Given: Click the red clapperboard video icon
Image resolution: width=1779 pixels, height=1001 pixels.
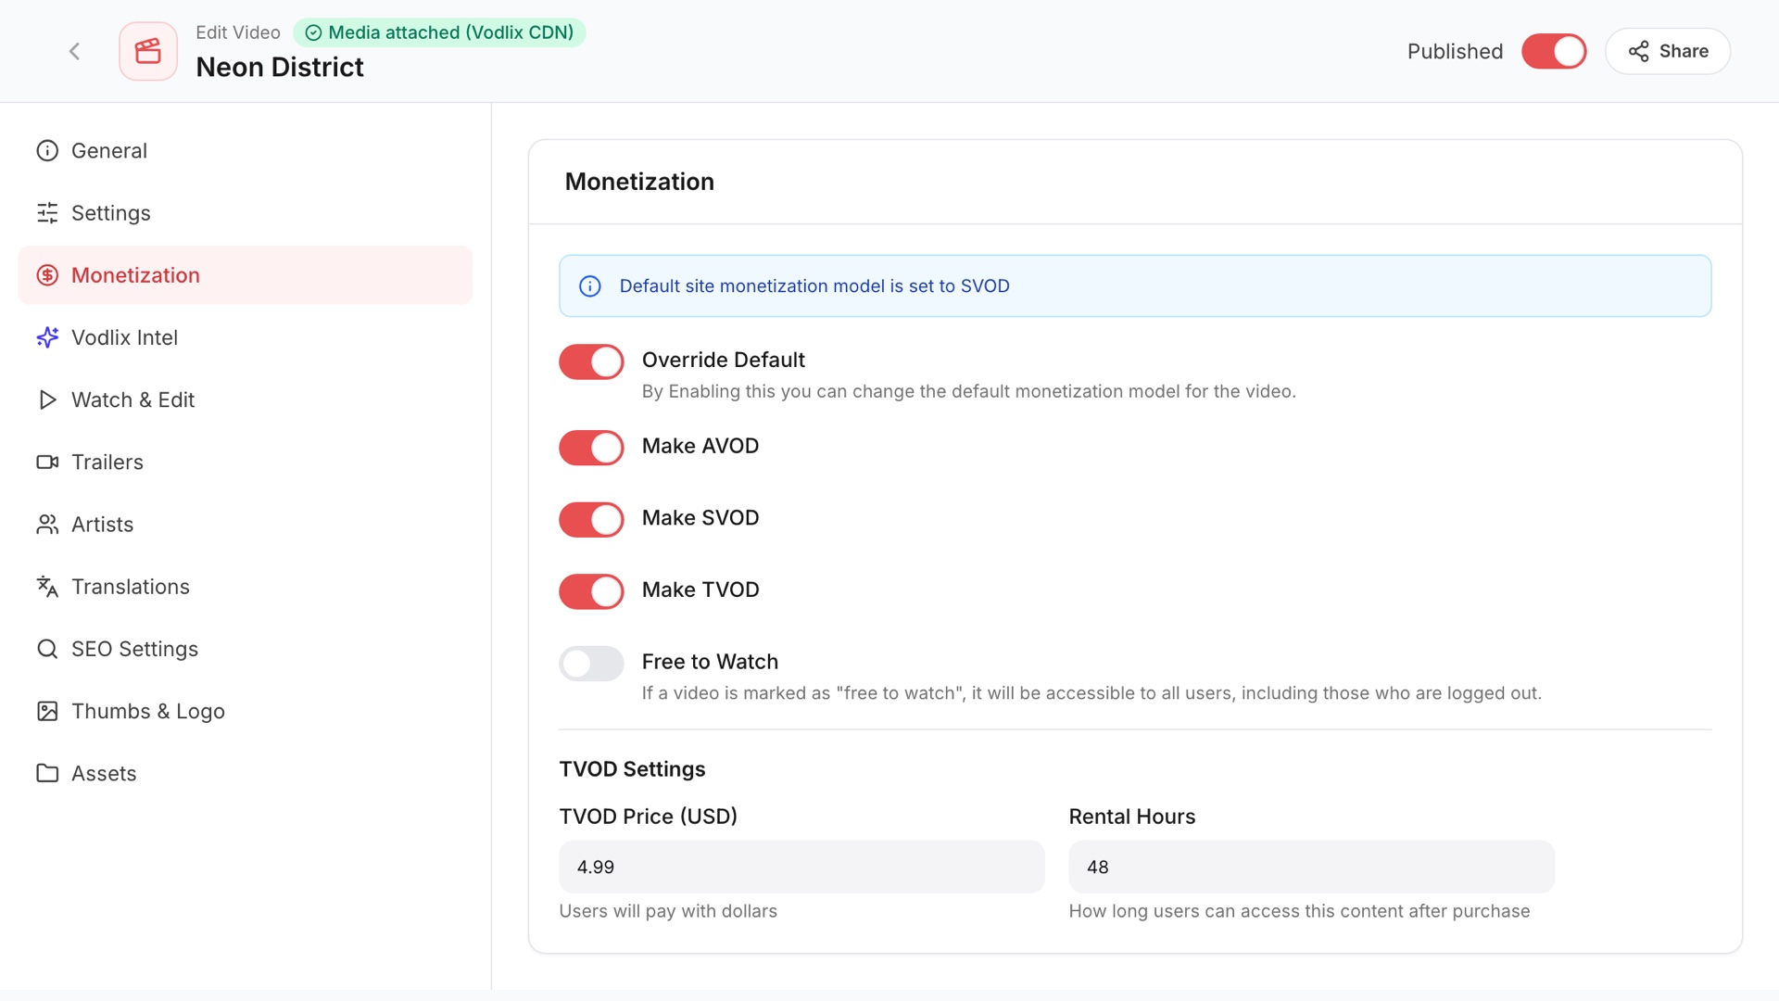Looking at the screenshot, I should coord(148,51).
